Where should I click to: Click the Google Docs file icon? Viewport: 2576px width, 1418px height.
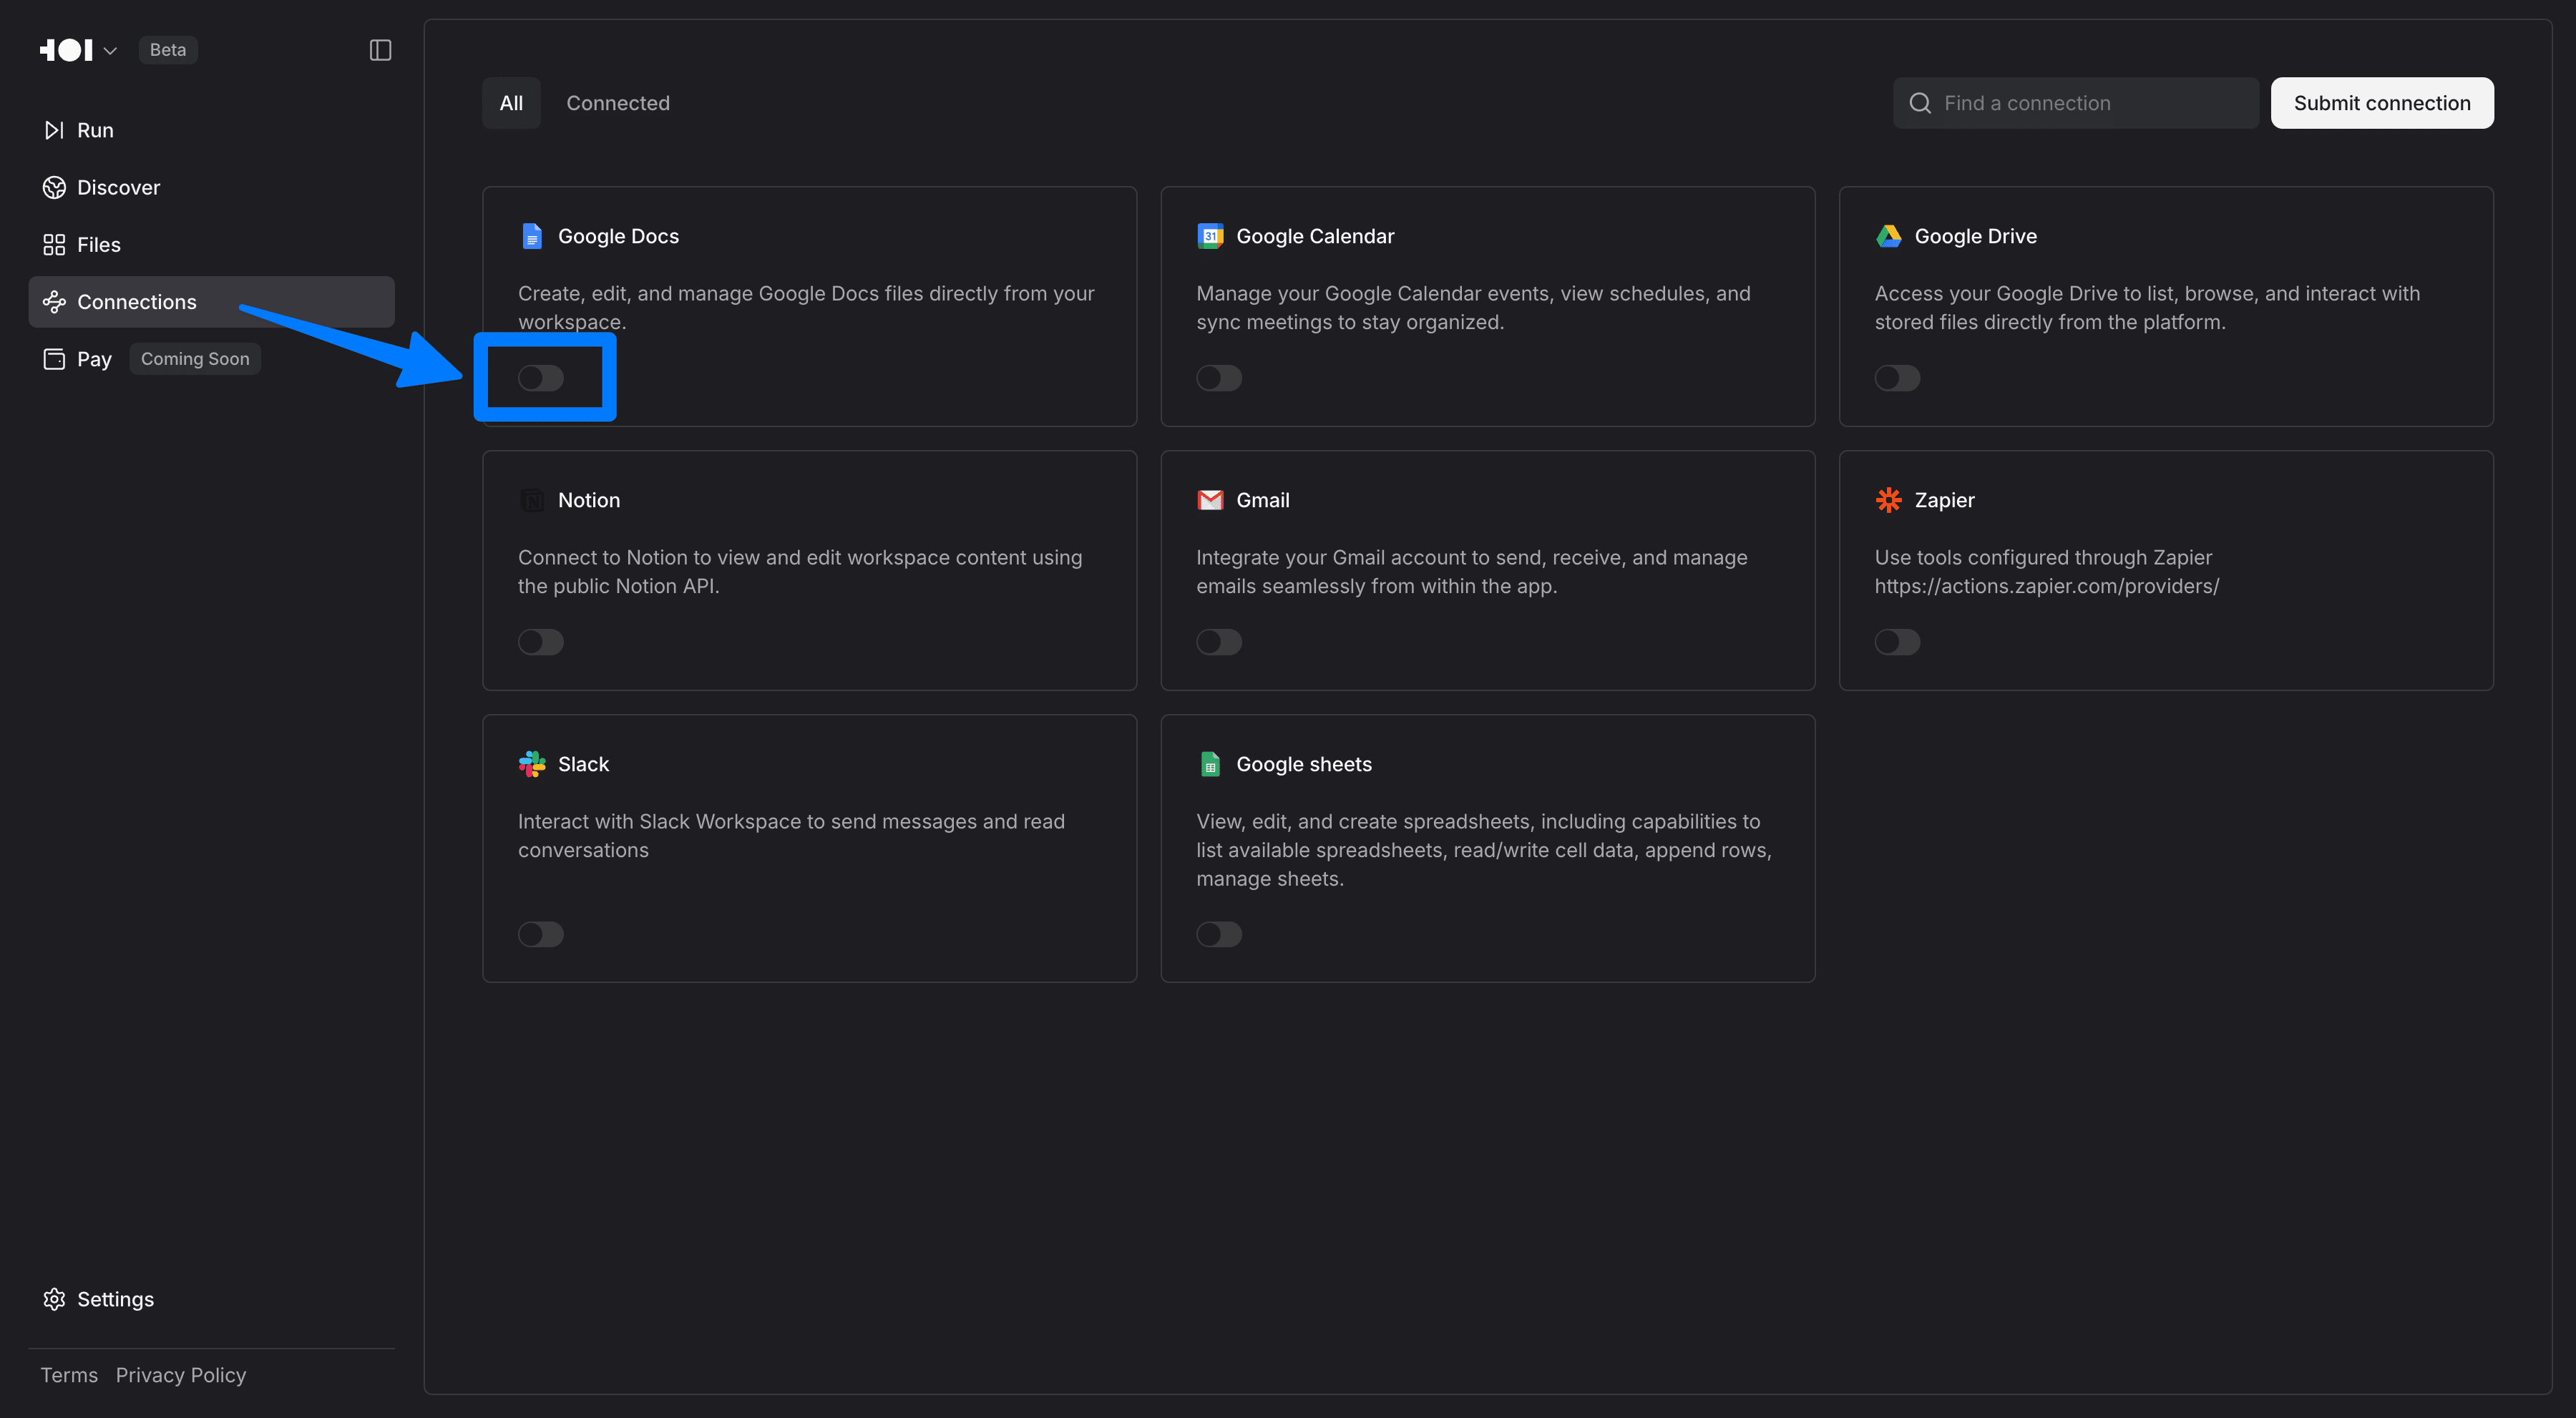pyautogui.click(x=532, y=236)
